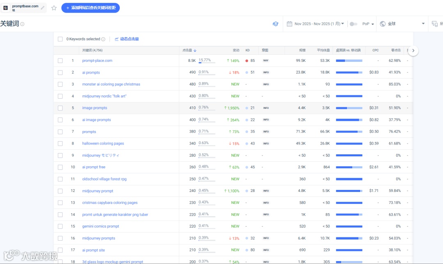Sort by the 规模 column header

pos(302,50)
